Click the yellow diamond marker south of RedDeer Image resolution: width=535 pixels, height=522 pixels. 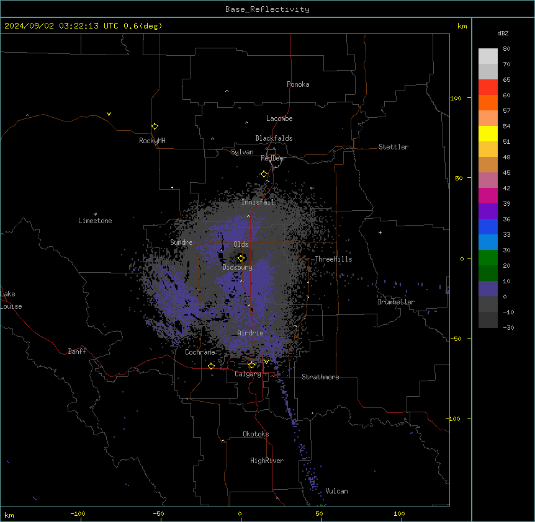pos(264,174)
